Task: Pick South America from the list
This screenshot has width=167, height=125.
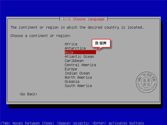Action: (x=78, y=86)
